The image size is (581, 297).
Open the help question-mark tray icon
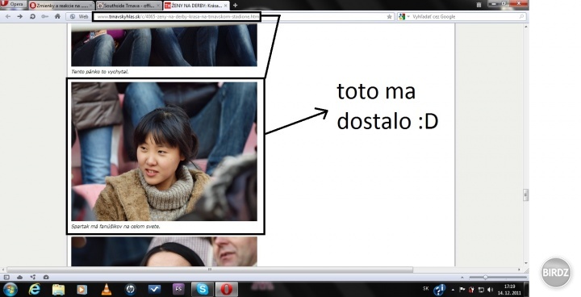coord(440,289)
